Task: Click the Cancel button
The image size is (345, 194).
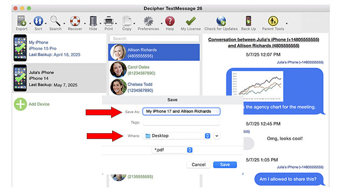Action: 198,165
